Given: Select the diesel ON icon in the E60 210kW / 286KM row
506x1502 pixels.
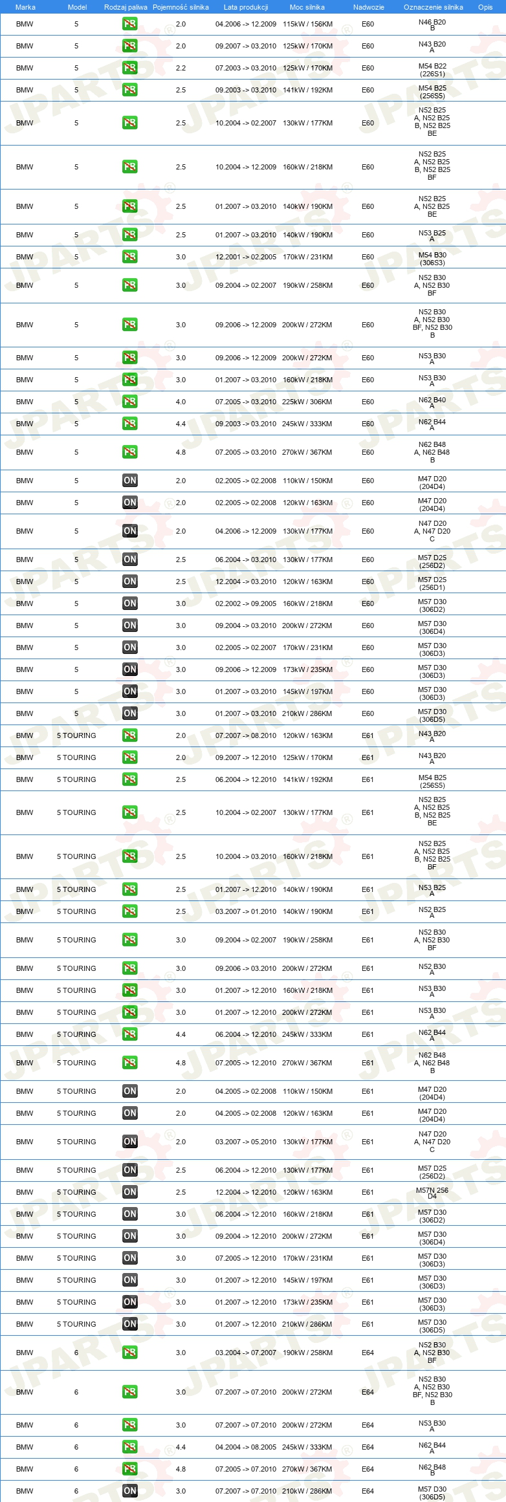Looking at the screenshot, I should pyautogui.click(x=129, y=713).
